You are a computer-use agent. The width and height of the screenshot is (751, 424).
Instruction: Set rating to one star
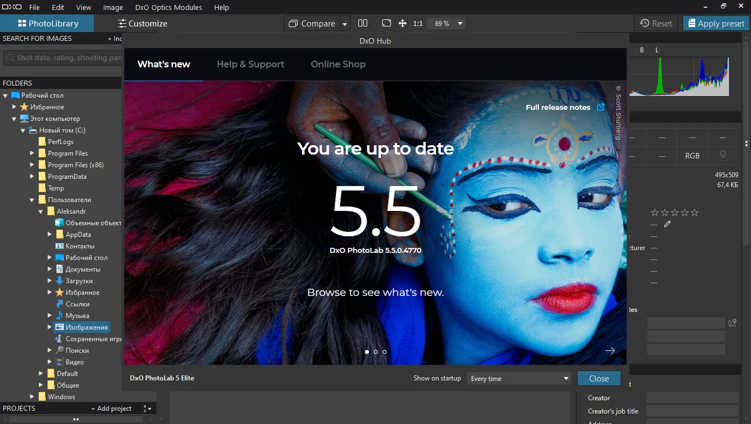(655, 213)
